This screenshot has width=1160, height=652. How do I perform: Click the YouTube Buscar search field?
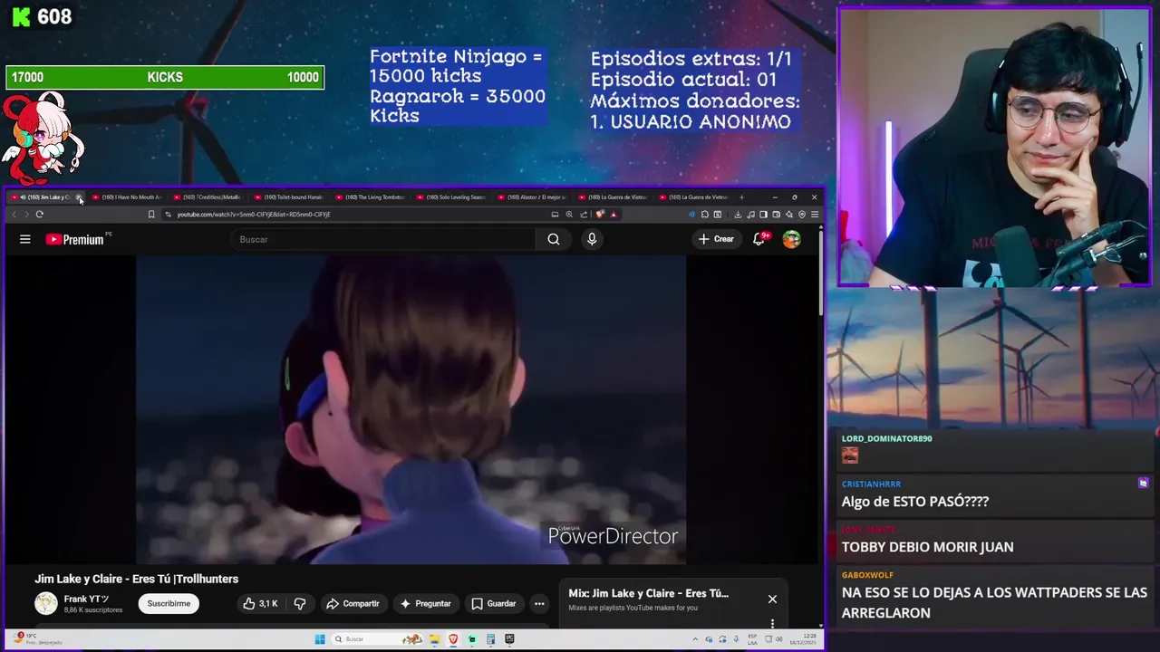[385, 239]
